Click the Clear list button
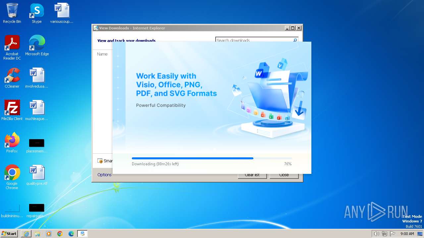 [x=252, y=175]
